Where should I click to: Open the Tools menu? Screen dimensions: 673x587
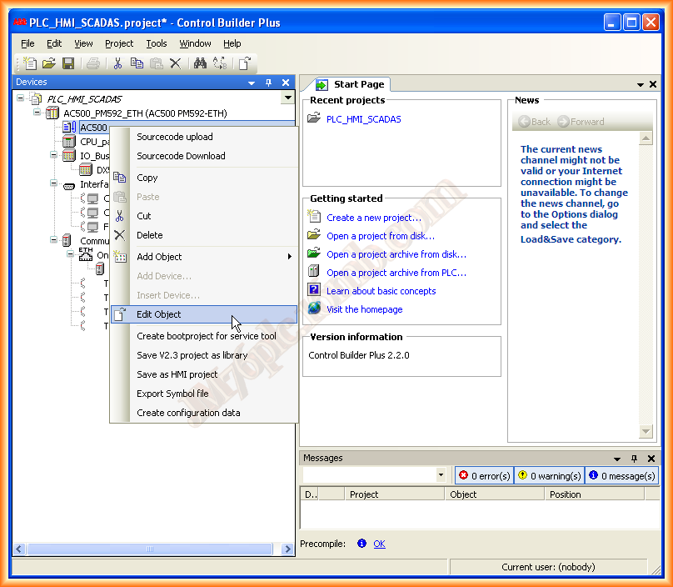pos(156,43)
